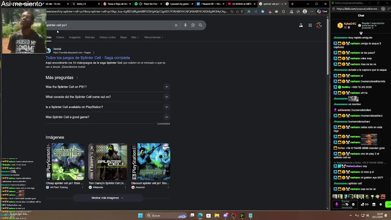Viewport: 391px width, 220px height.
Task: Start voice search with microphone icon
Action: [185, 25]
